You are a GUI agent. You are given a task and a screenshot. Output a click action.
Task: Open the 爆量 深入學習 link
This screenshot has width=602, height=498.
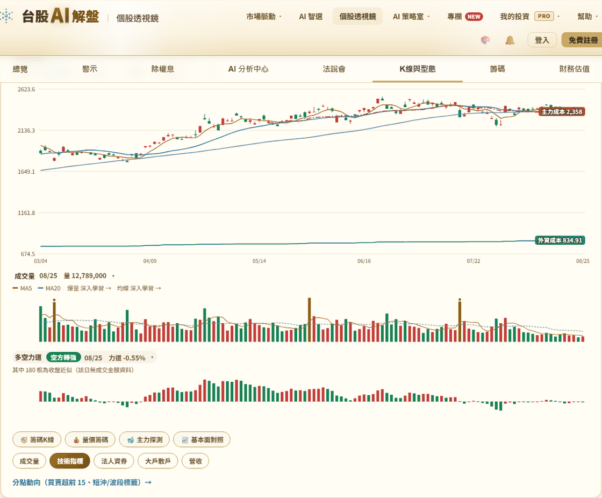click(89, 288)
